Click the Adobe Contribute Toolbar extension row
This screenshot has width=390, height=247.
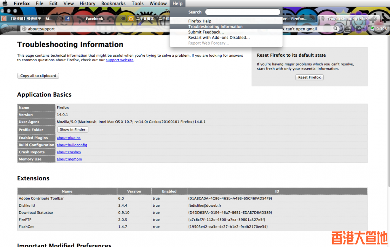point(192,198)
